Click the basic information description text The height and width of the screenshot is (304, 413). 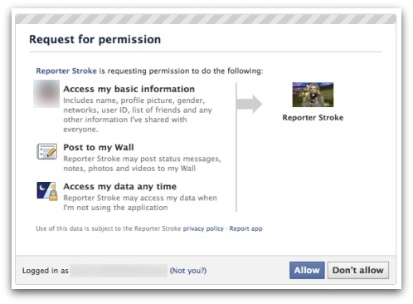pos(138,115)
